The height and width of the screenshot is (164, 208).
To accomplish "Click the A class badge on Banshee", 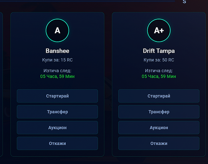I will pos(57,30).
